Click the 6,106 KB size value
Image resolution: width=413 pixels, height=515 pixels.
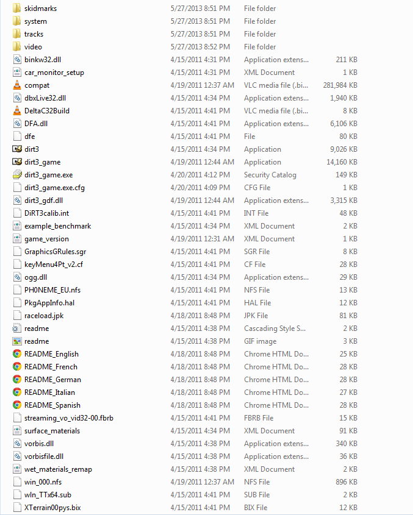[x=343, y=124]
